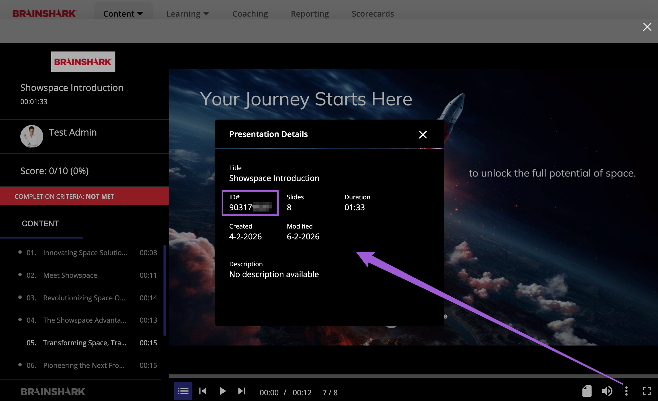Click the total slide time 00:12
Image resolution: width=658 pixels, height=401 pixels.
302,392
